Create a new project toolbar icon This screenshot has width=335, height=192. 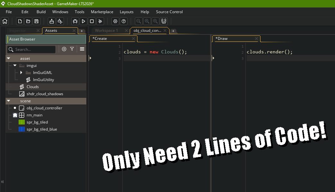[x=20, y=21]
